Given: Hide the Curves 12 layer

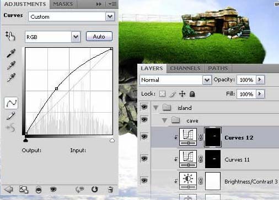Looking at the screenshot, I should tap(144, 137).
